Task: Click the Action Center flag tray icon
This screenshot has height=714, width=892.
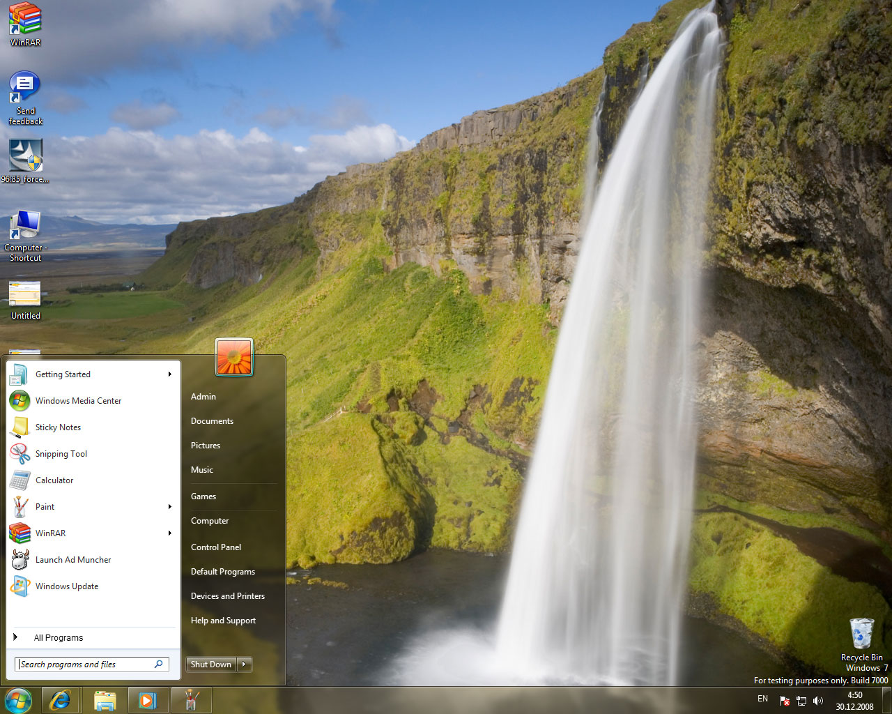Action: click(x=785, y=701)
